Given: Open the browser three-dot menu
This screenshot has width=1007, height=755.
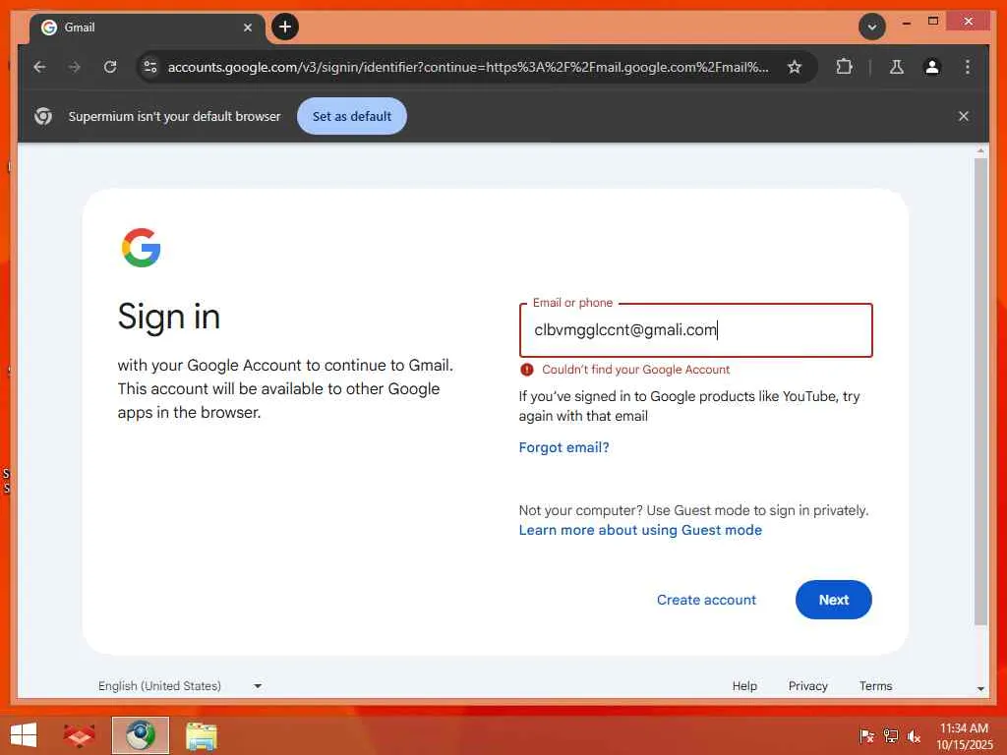Looking at the screenshot, I should (x=968, y=67).
